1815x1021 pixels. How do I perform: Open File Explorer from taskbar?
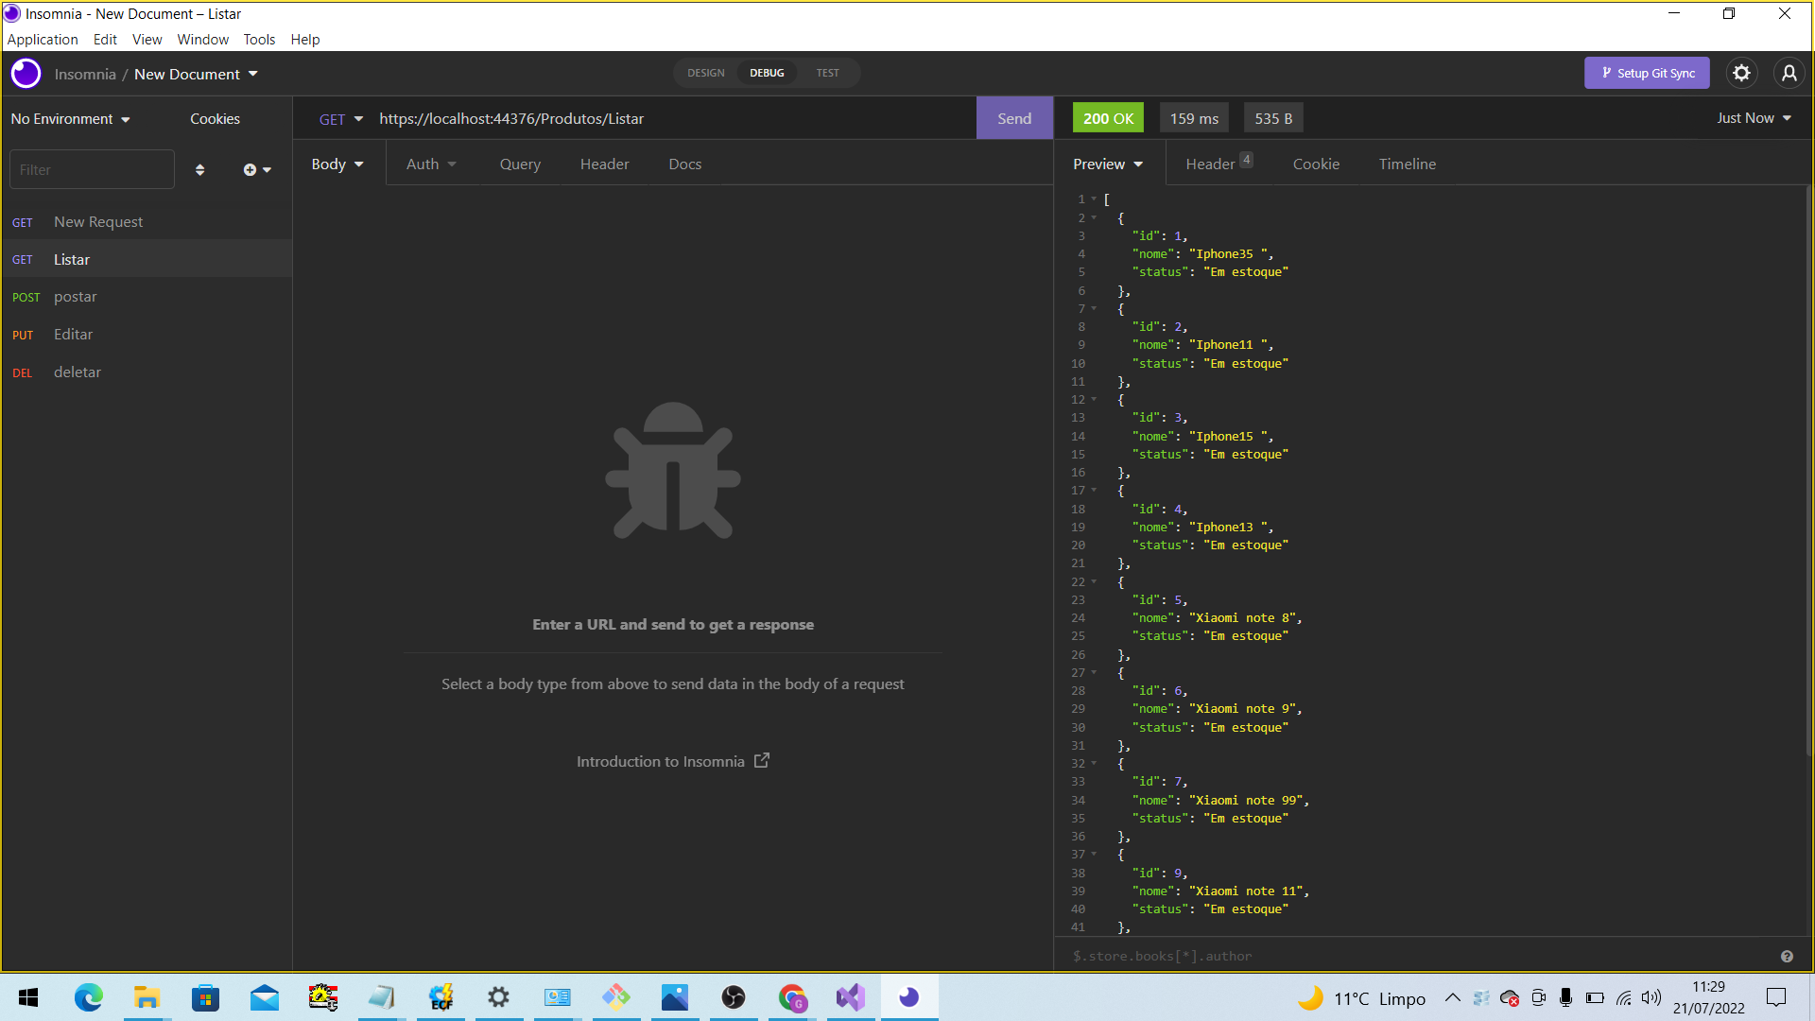147,997
